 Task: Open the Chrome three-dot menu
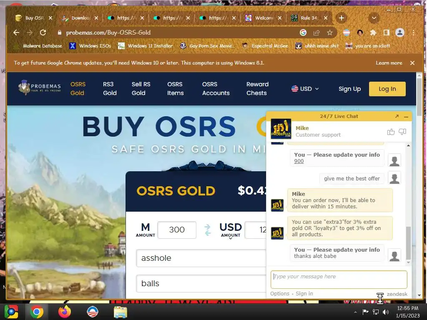(413, 32)
